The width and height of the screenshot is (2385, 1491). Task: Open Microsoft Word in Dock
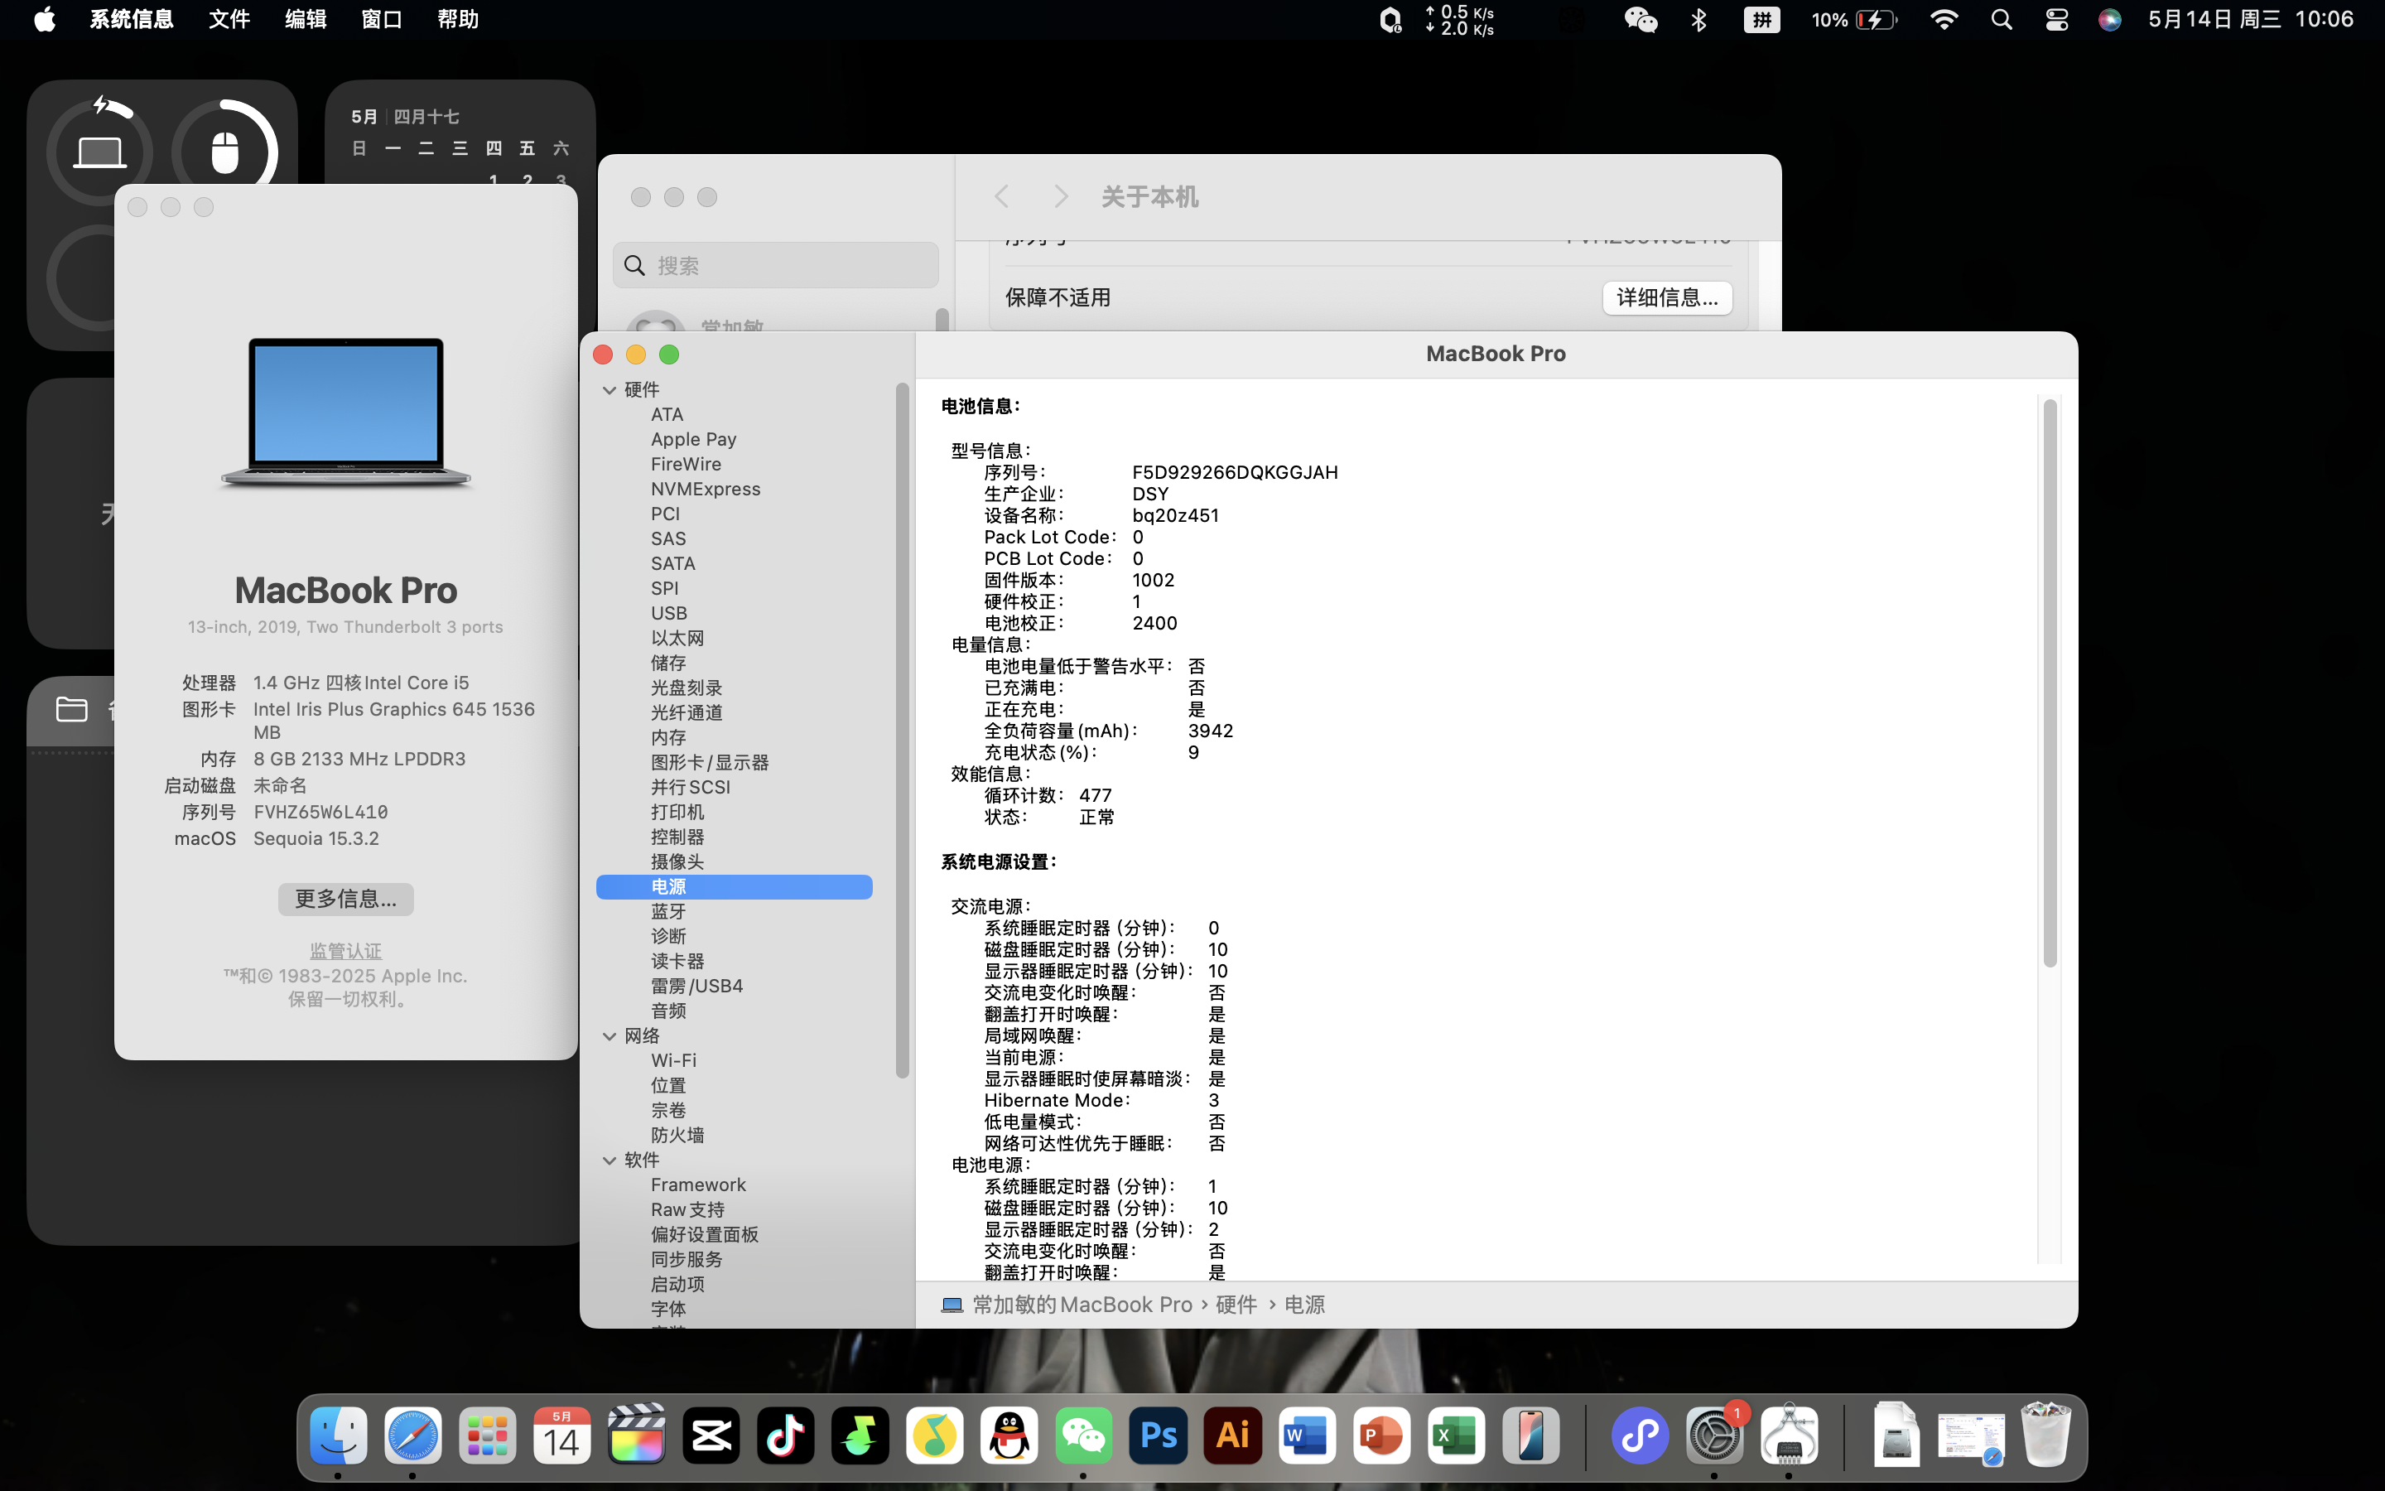click(x=1308, y=1436)
